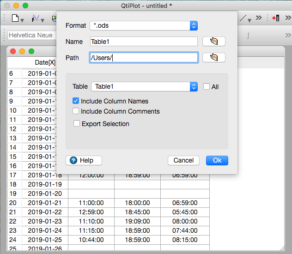Expand the toolbar overflow chevrons near line tool
The width and height of the screenshot is (292, 254).
[259, 18]
